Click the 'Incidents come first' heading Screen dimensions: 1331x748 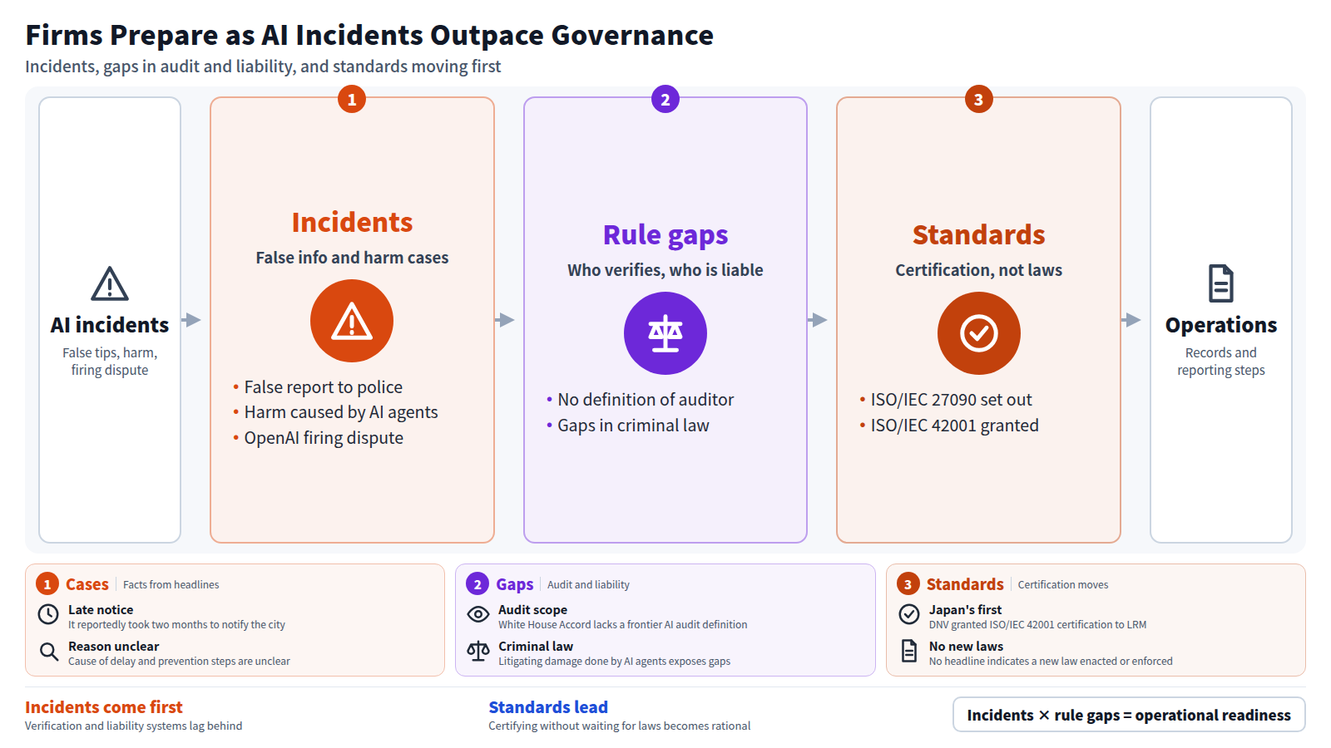(104, 707)
